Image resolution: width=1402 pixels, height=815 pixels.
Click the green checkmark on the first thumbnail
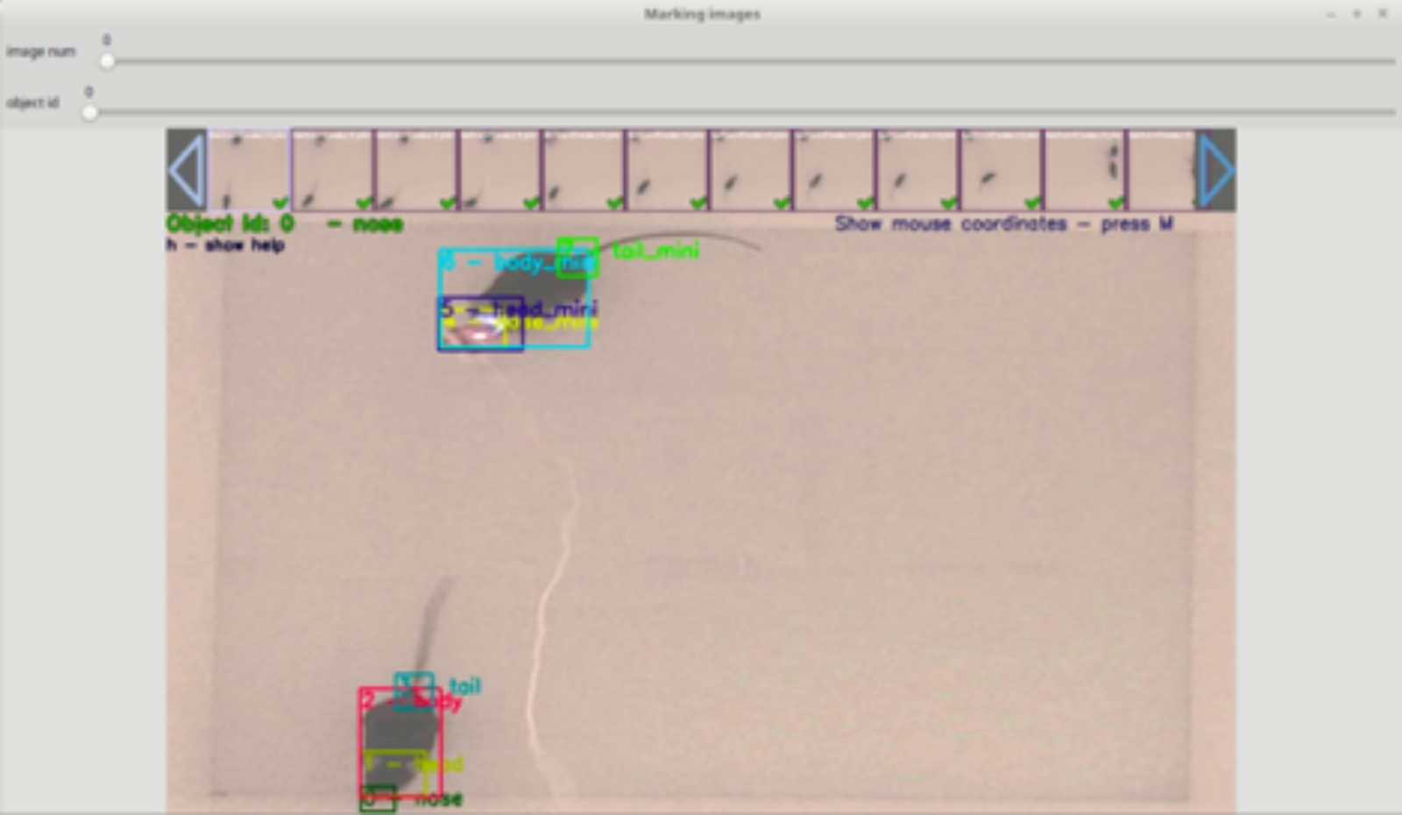click(x=280, y=202)
